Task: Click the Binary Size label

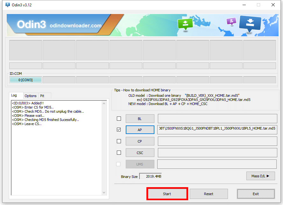Action: [x=129, y=177]
